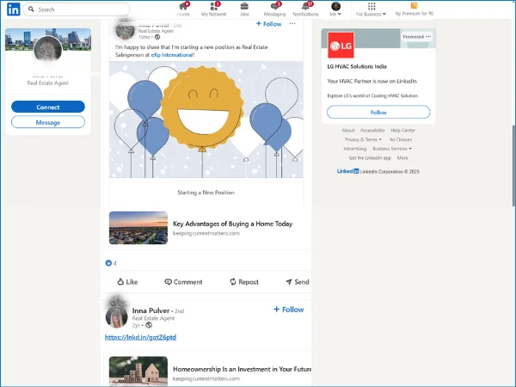Open the Key Advantages of Buying a Home article
The image size is (516, 387).
point(233,224)
